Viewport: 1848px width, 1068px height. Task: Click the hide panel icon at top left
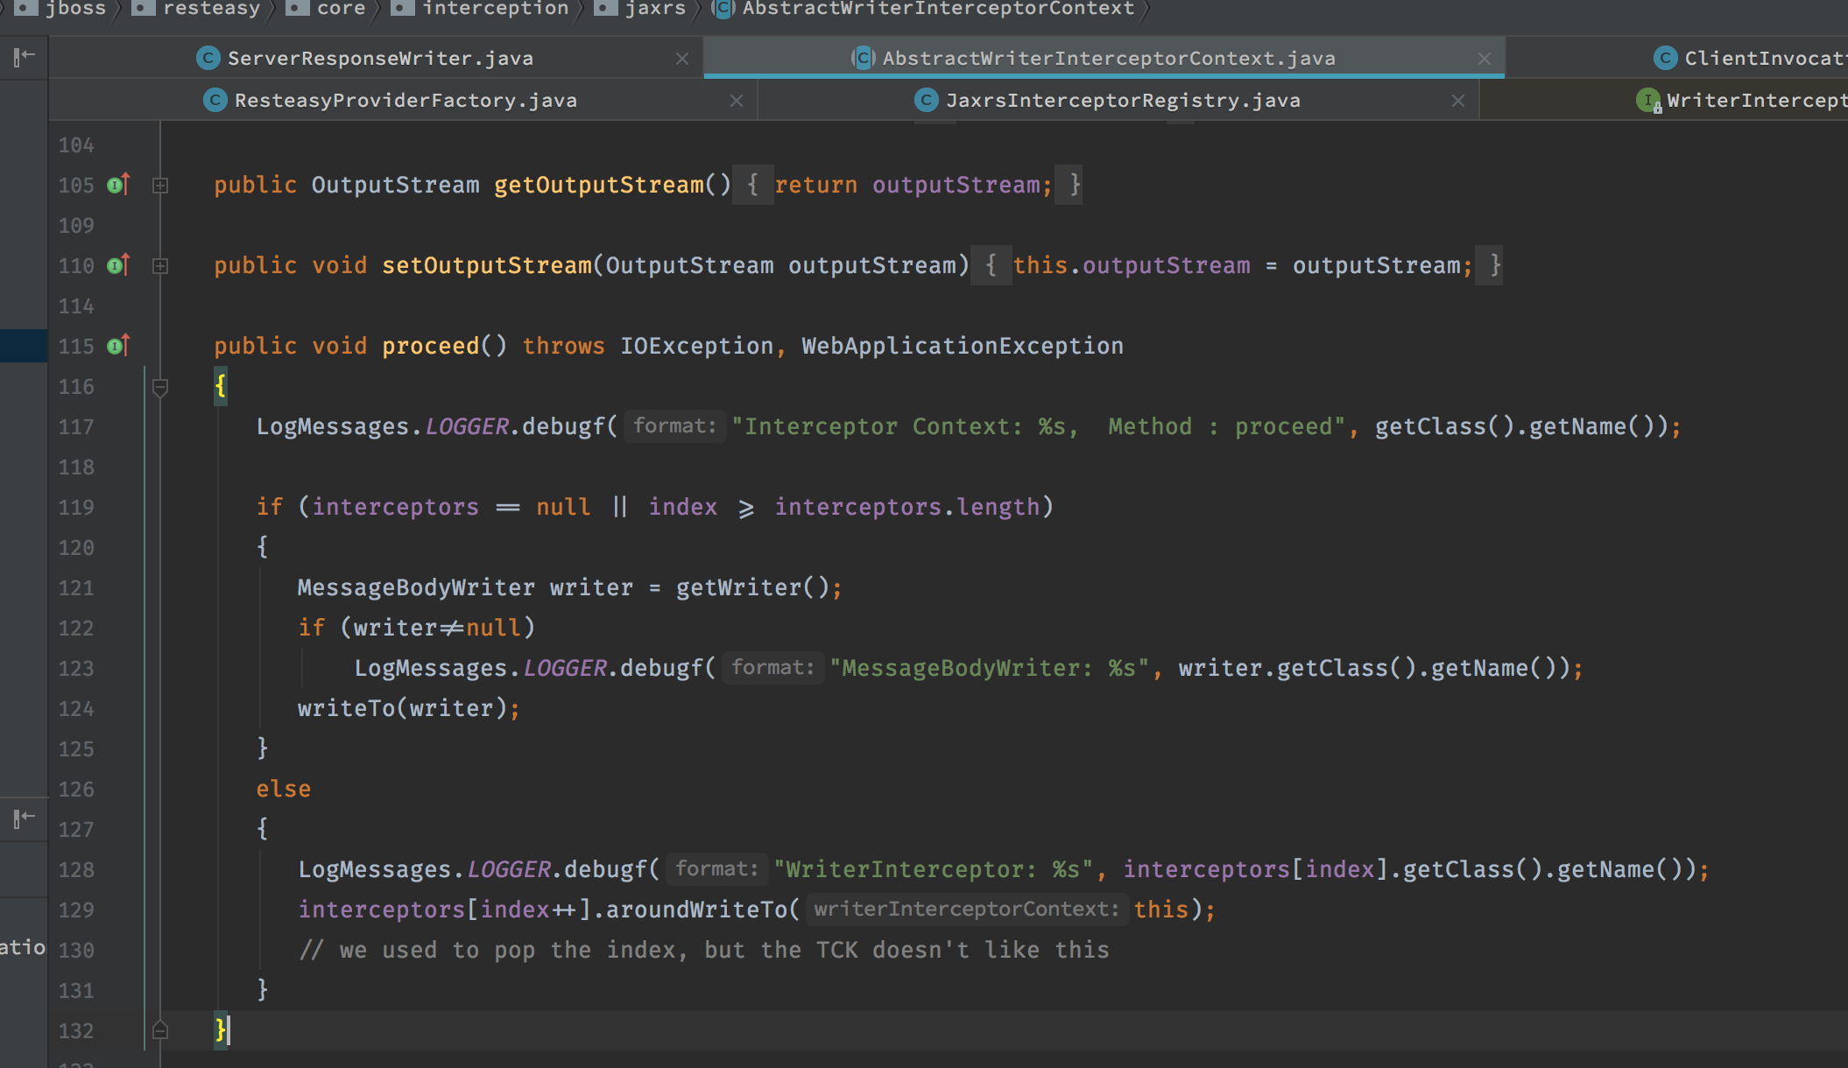point(24,58)
